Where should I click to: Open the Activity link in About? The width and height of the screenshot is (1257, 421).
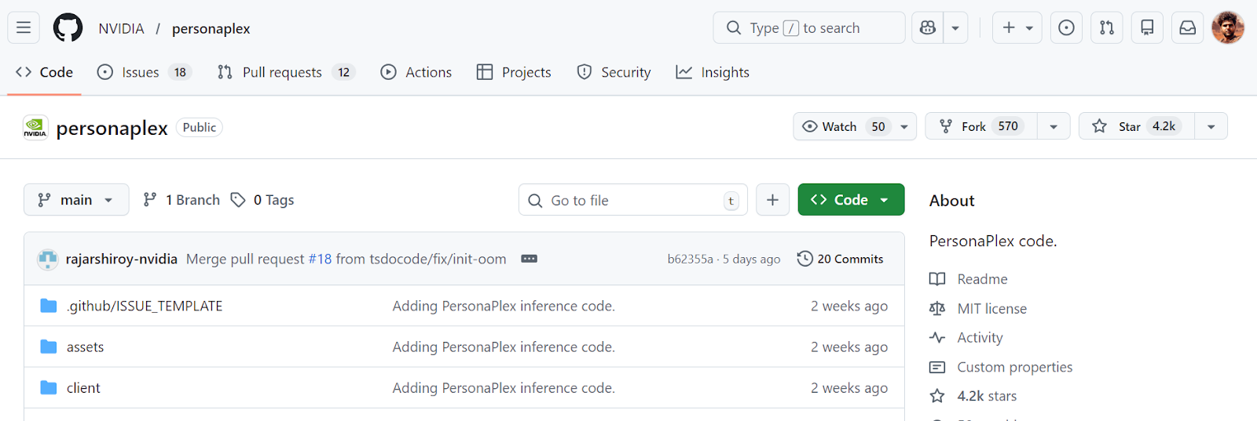980,337
